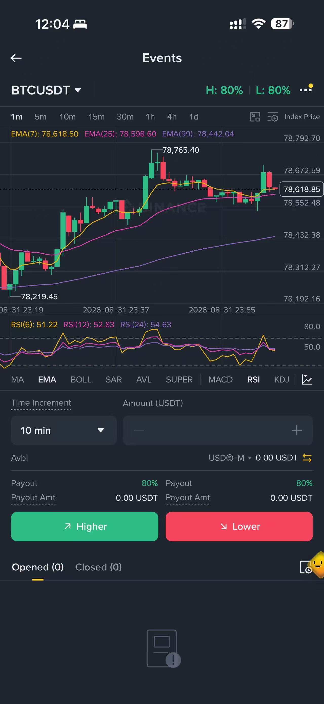Image resolution: width=324 pixels, height=704 pixels.
Task: Open the 10 min time increment dropdown
Action: tap(64, 430)
